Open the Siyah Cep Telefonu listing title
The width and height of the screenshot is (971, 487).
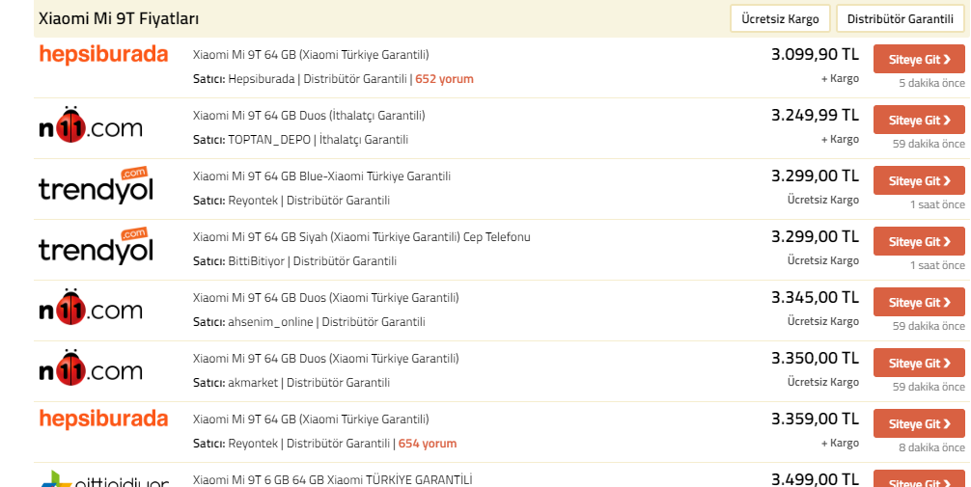point(361,237)
